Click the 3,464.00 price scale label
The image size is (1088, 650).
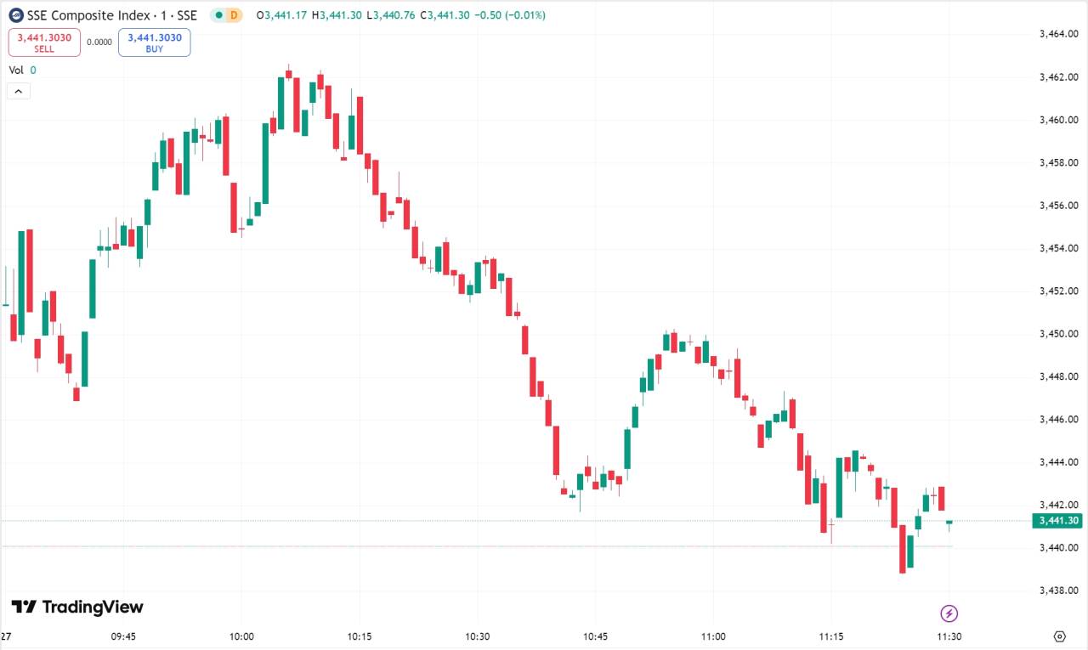tap(1059, 35)
